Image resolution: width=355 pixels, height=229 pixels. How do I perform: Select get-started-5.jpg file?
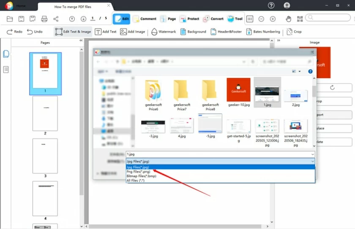pos(239,131)
